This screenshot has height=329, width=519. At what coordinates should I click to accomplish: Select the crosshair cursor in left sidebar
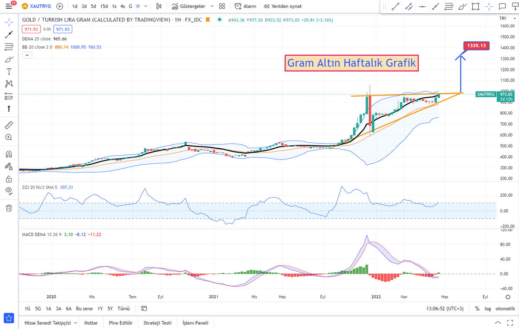coord(9,22)
